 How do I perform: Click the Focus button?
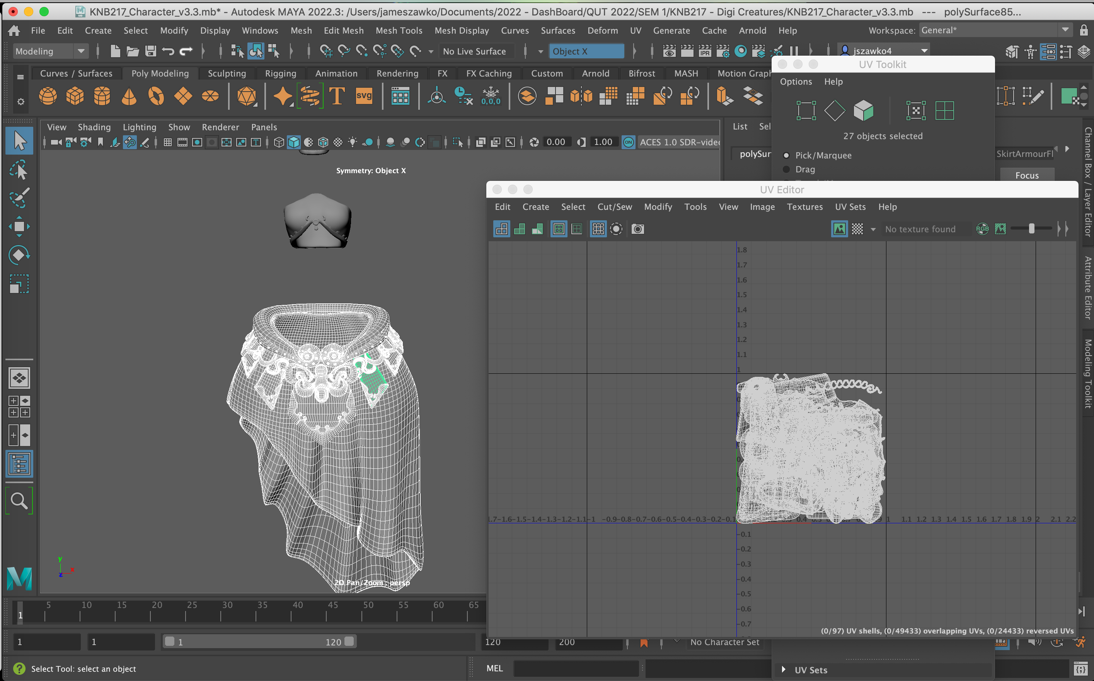(1026, 175)
